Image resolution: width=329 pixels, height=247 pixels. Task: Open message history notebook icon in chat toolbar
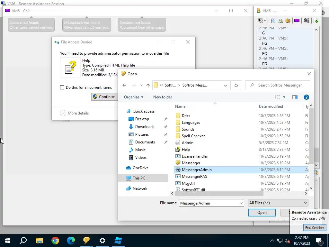point(273,21)
